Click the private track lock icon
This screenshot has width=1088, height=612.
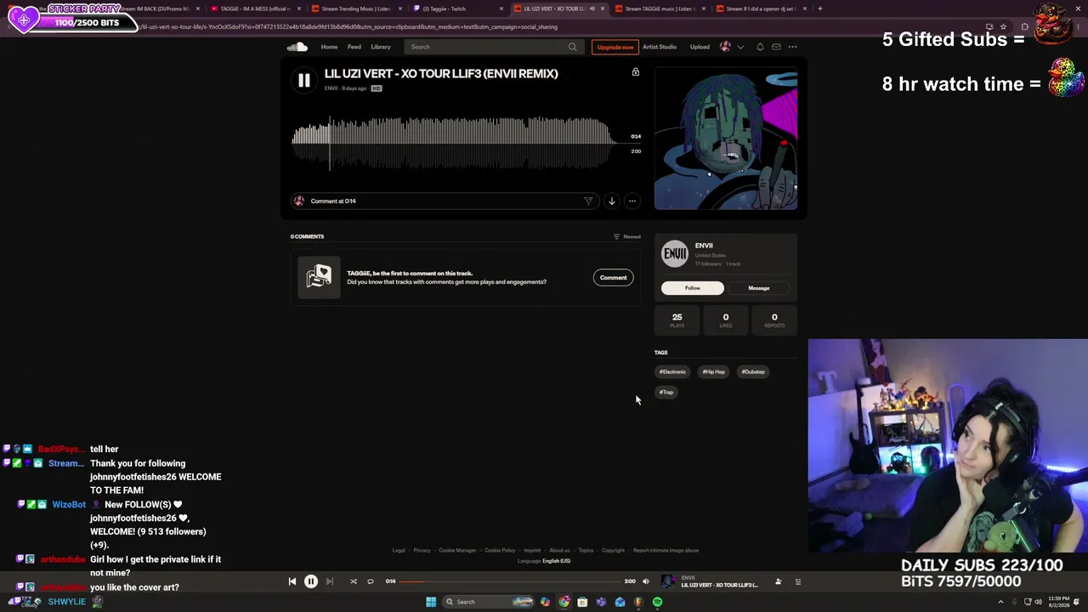635,72
